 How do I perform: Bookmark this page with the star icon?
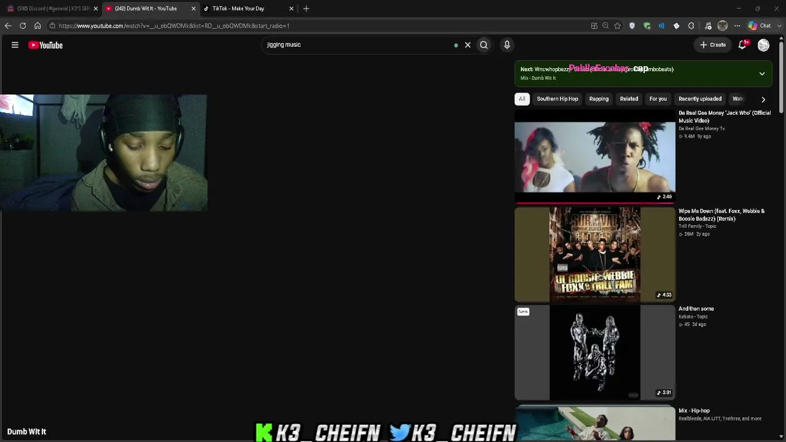(x=617, y=26)
